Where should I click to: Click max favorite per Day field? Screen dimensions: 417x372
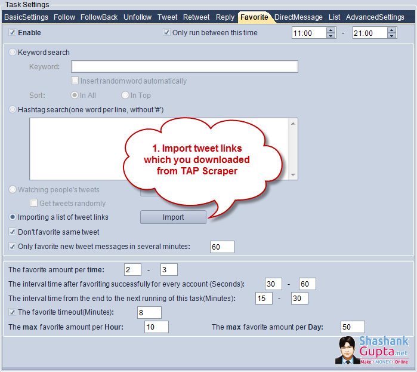tap(353, 327)
